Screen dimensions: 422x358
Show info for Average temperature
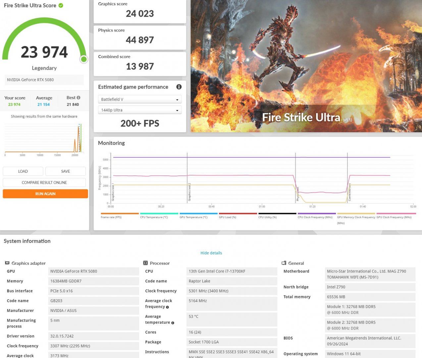173,323
